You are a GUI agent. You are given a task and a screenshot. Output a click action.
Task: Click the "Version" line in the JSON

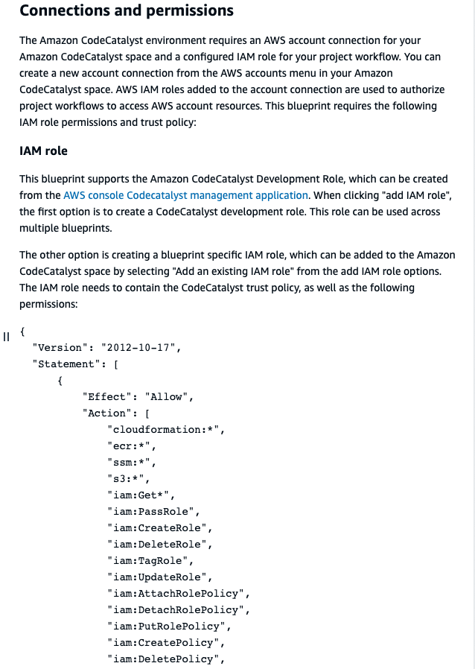[106, 347]
